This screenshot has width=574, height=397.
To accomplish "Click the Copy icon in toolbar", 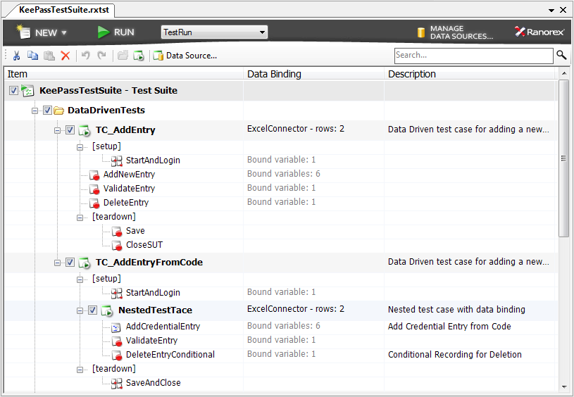I will coord(32,55).
